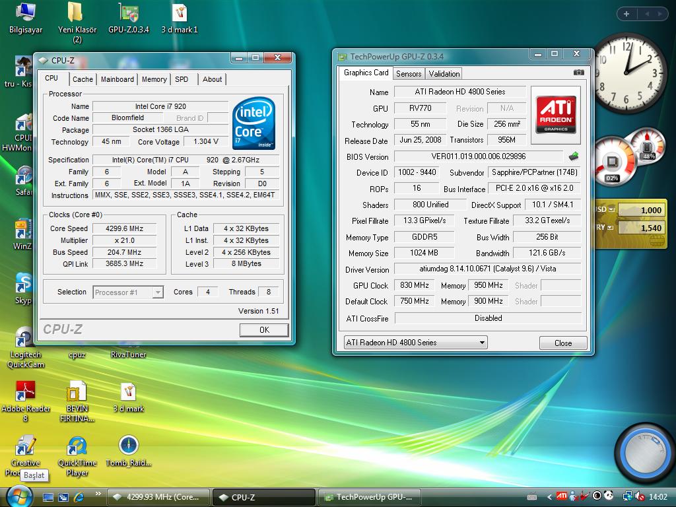Image resolution: width=676 pixels, height=507 pixels.
Task: Open the USD currency dropdown in gadget
Action: point(611,209)
